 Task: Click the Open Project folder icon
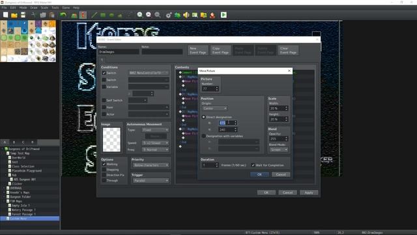click(x=14, y=15)
